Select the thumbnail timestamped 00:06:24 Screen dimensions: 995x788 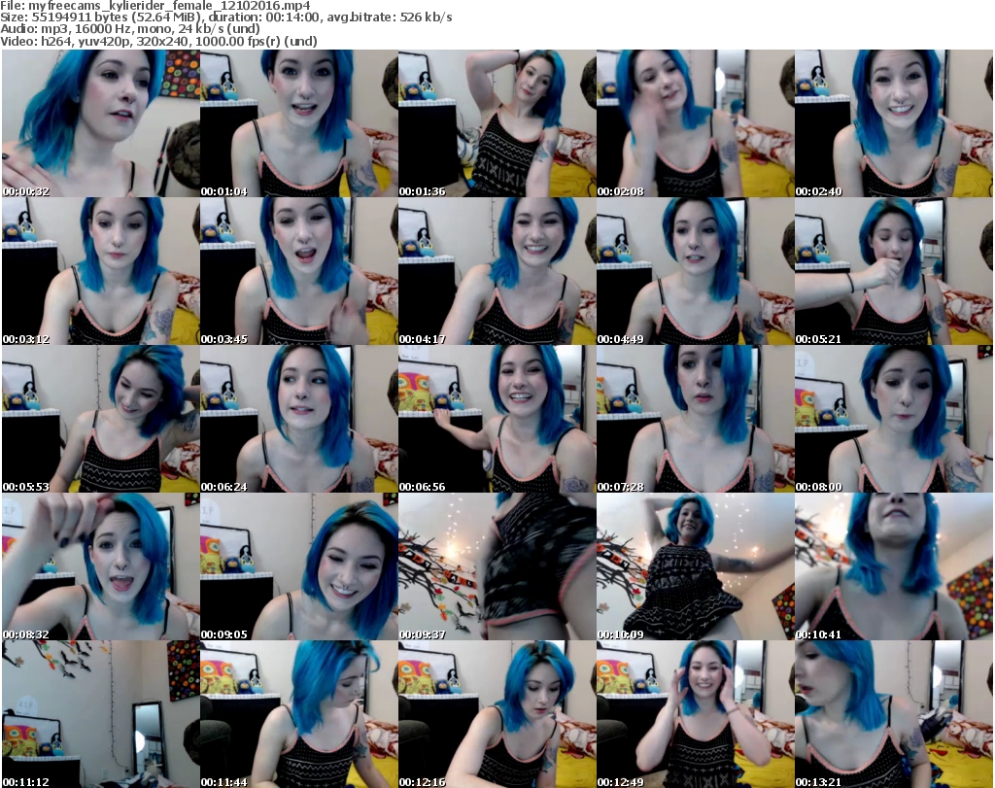point(299,419)
